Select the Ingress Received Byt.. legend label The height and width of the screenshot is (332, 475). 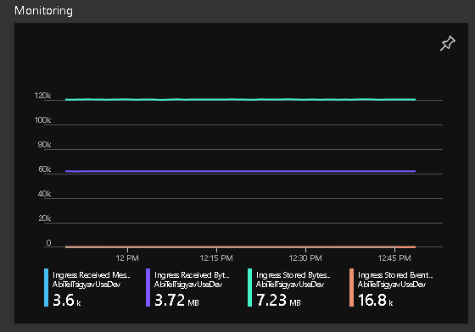click(x=192, y=275)
